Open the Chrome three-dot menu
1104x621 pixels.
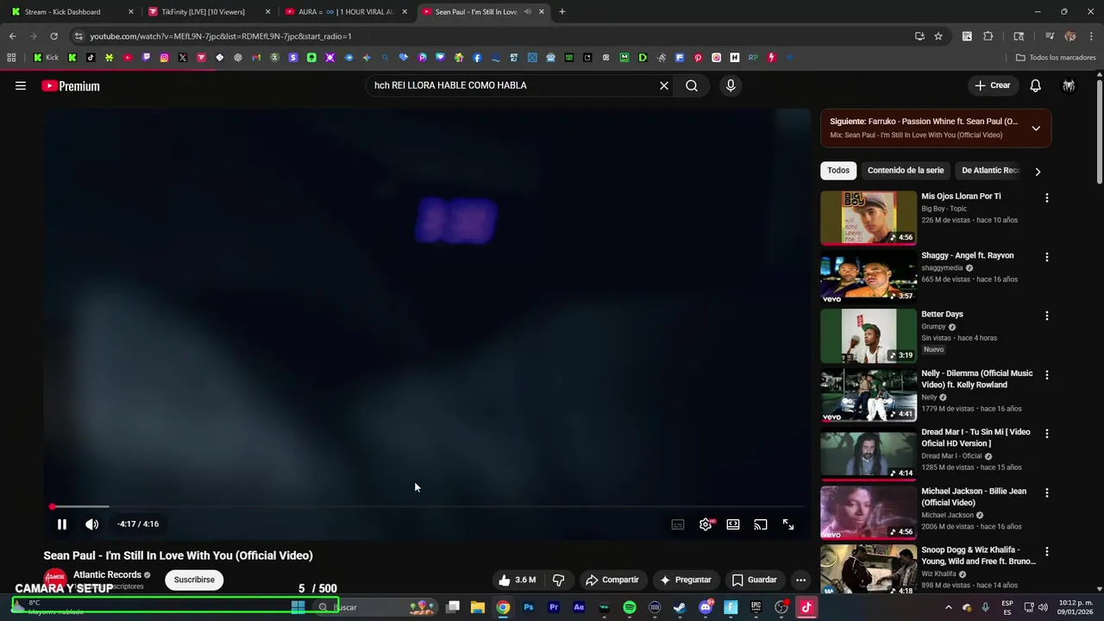point(1091,36)
